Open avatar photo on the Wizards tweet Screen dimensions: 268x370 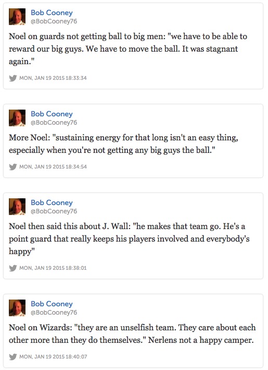coord(17,308)
